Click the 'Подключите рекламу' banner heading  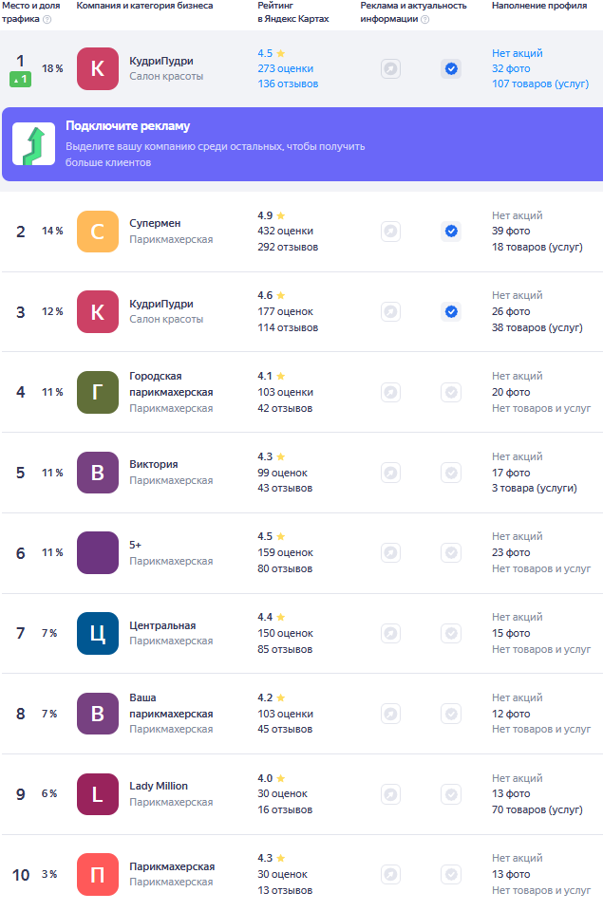127,126
